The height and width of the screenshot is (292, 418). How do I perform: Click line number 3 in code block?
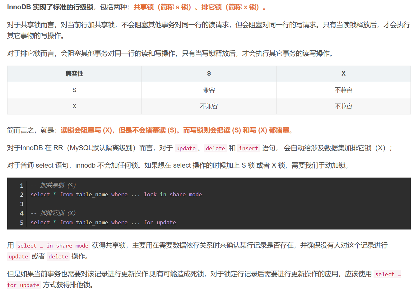(21, 204)
